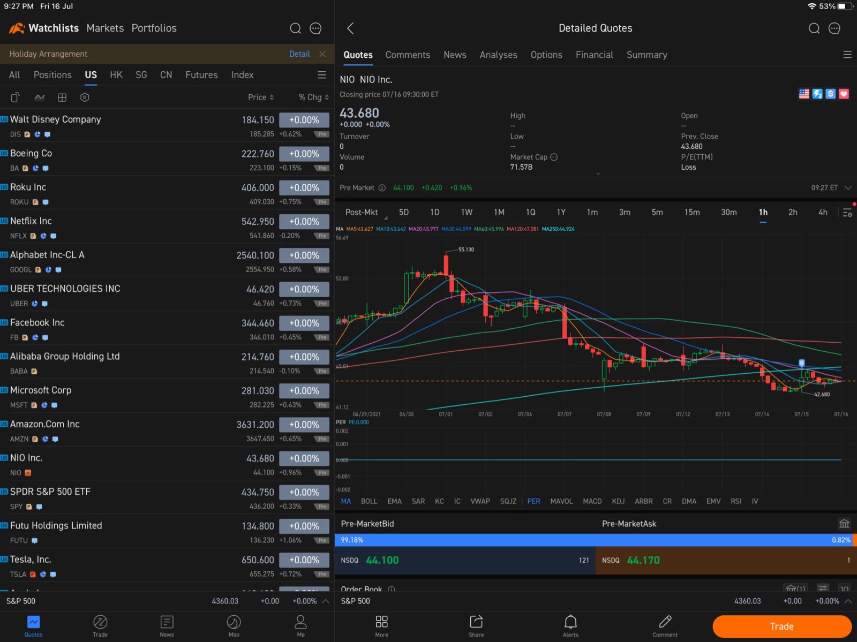Switch to Markets section

point(105,28)
